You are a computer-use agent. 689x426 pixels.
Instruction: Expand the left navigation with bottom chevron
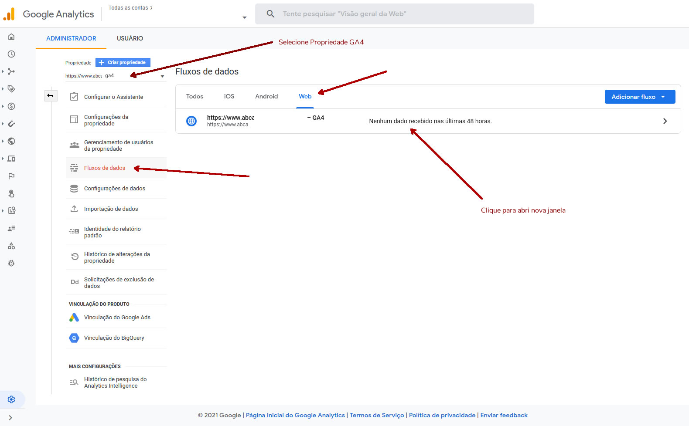point(10,418)
